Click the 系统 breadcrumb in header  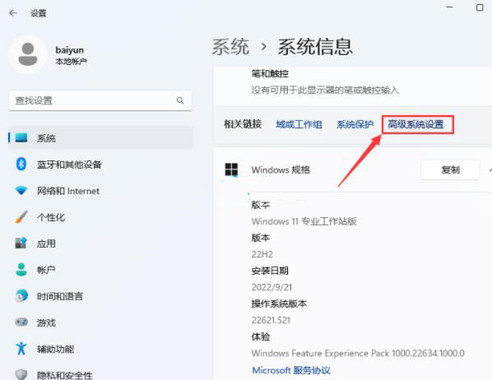[x=230, y=47]
